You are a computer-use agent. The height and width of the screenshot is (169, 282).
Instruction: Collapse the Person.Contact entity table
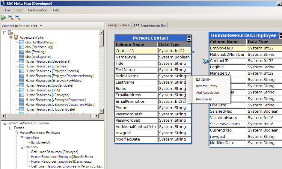tap(189, 38)
